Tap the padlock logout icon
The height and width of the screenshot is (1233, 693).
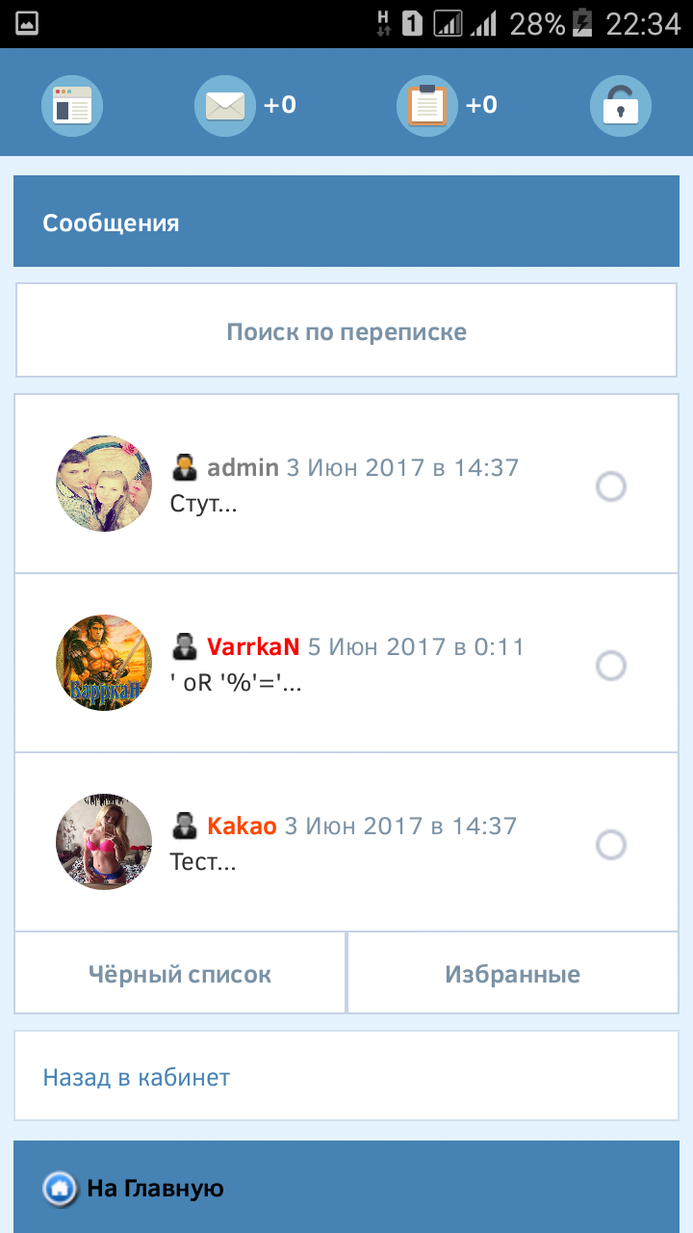(x=621, y=105)
